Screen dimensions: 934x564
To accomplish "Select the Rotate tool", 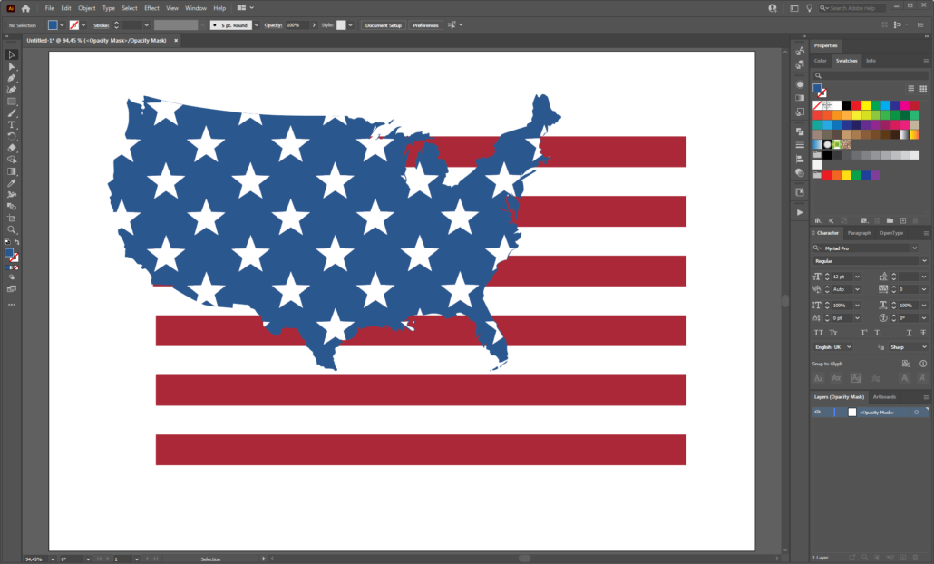I will 11,136.
